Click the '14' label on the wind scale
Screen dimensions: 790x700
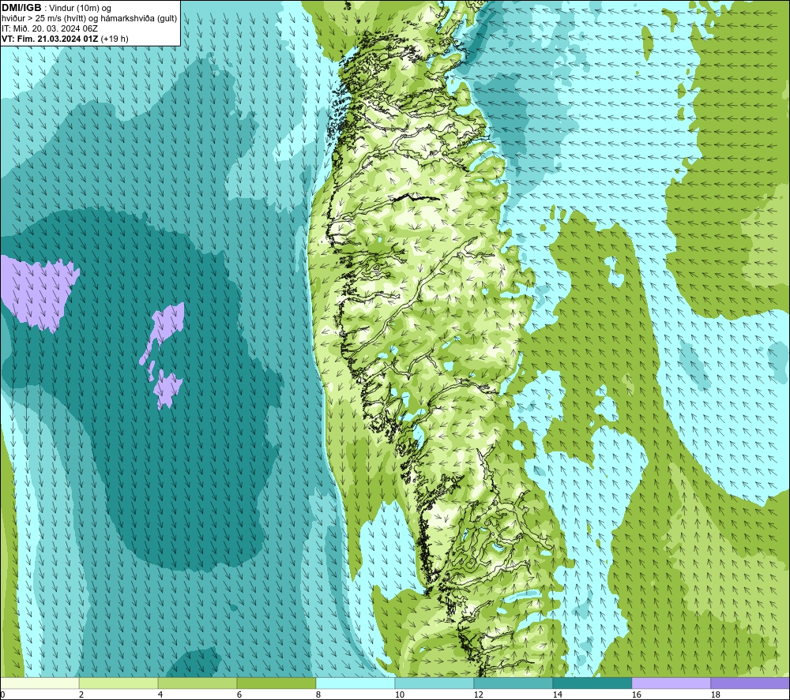click(557, 694)
